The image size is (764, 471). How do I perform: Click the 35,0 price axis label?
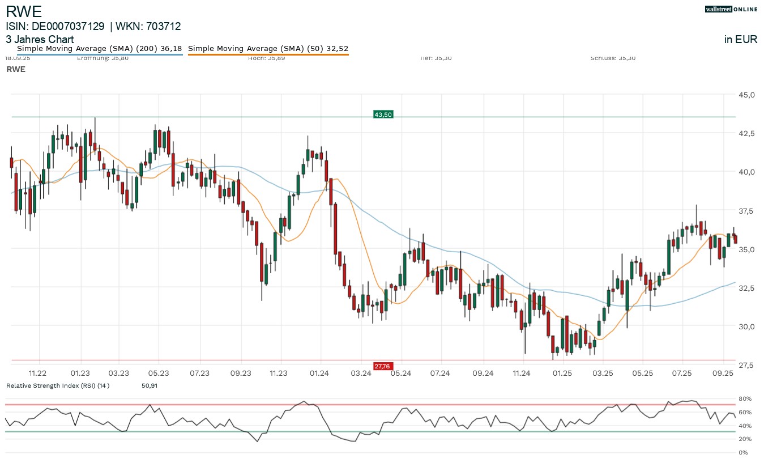pos(747,249)
